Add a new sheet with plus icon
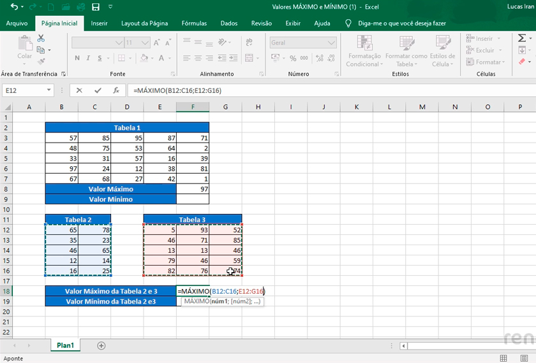 click(101, 345)
